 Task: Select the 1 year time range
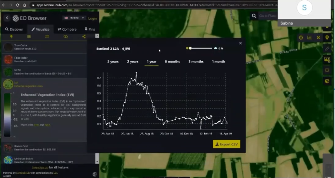pos(151,62)
